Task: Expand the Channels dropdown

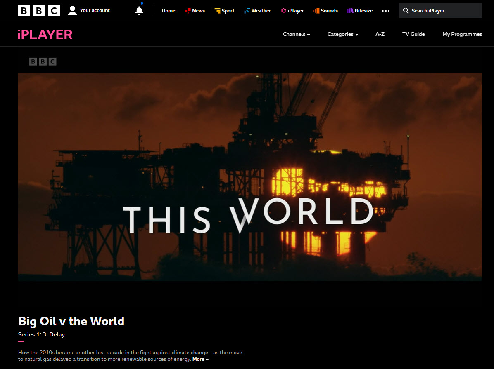Action: [296, 34]
